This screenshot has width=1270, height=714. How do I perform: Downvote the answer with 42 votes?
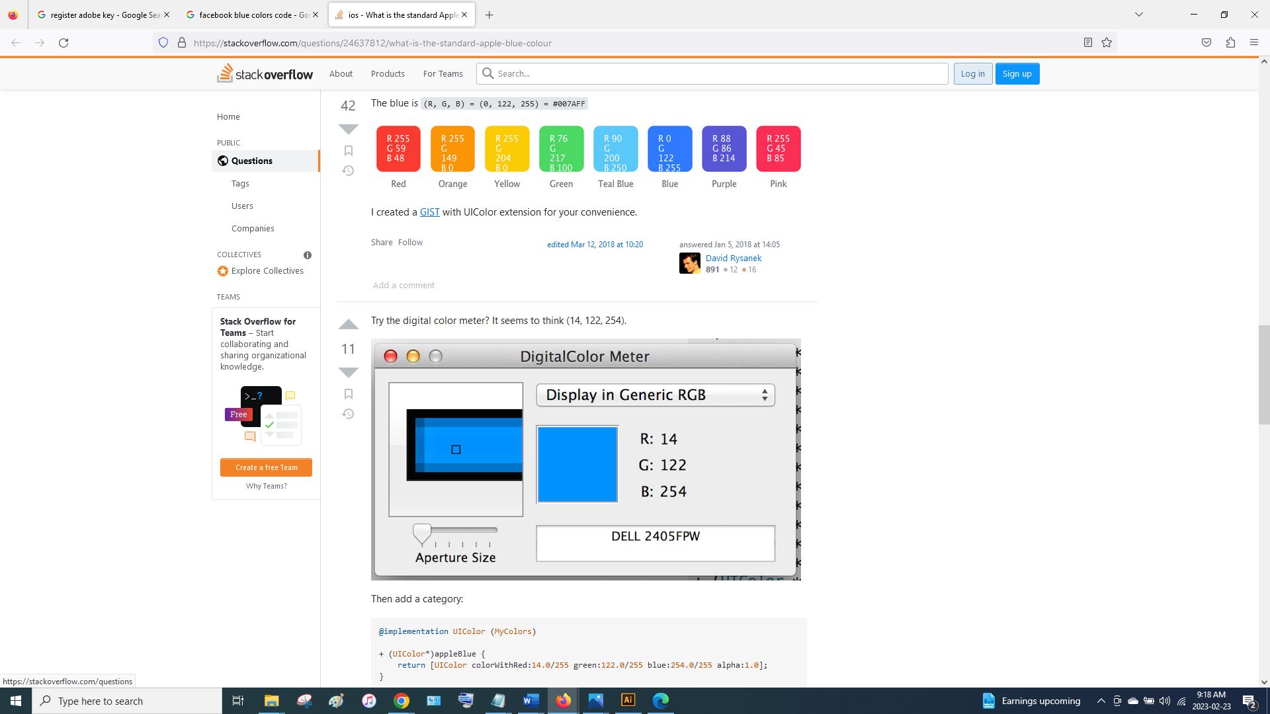coord(348,128)
